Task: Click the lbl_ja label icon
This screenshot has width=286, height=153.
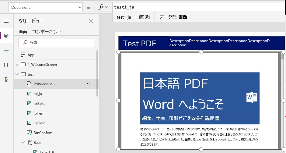Action: pos(29,94)
